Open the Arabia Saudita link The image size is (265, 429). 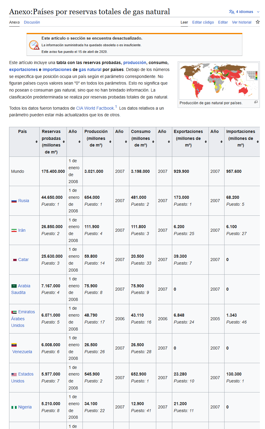coord(21,289)
